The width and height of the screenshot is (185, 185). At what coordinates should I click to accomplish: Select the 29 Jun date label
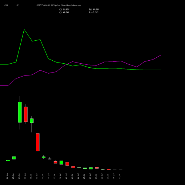pyautogui.click(x=19, y=176)
